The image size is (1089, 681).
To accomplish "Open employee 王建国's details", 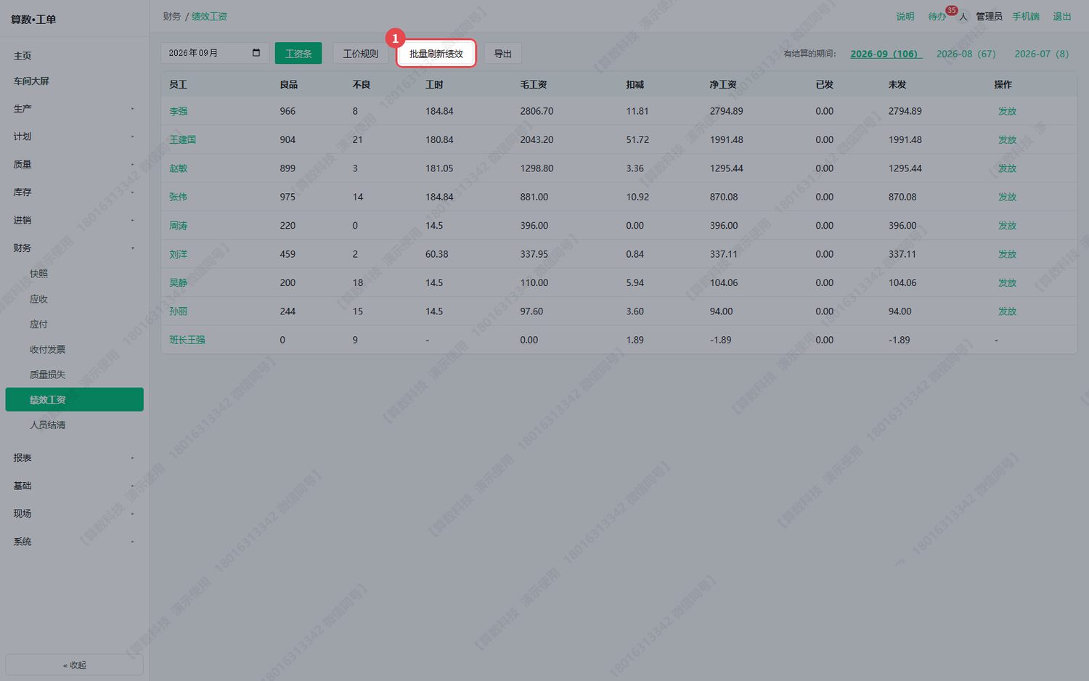I will [183, 139].
